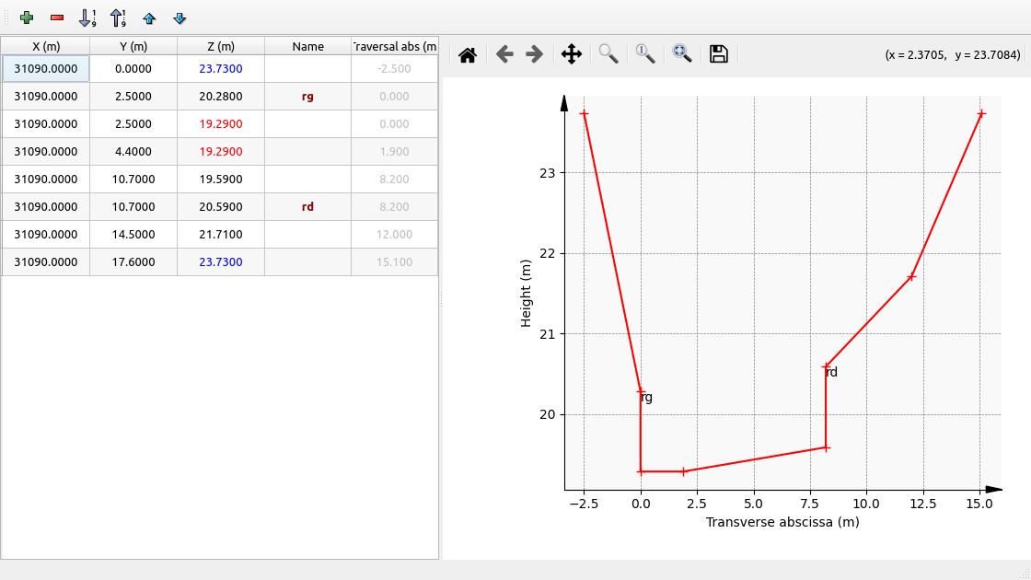
Task: Go forward to the next plot view
Action: pyautogui.click(x=534, y=54)
